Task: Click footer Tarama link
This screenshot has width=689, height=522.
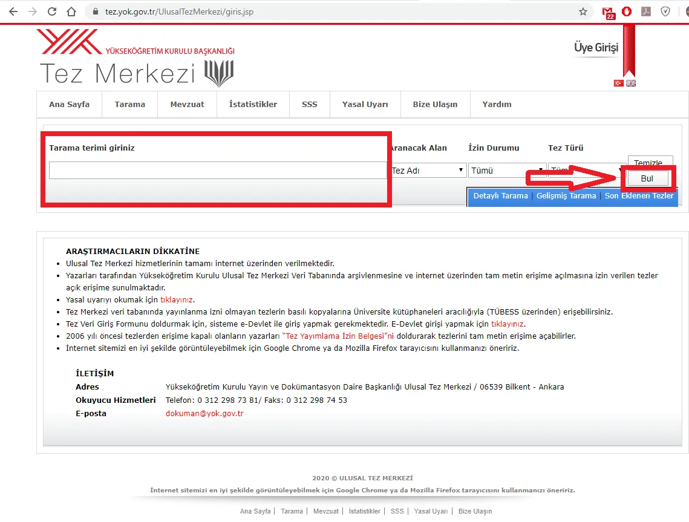Action: tap(292, 512)
